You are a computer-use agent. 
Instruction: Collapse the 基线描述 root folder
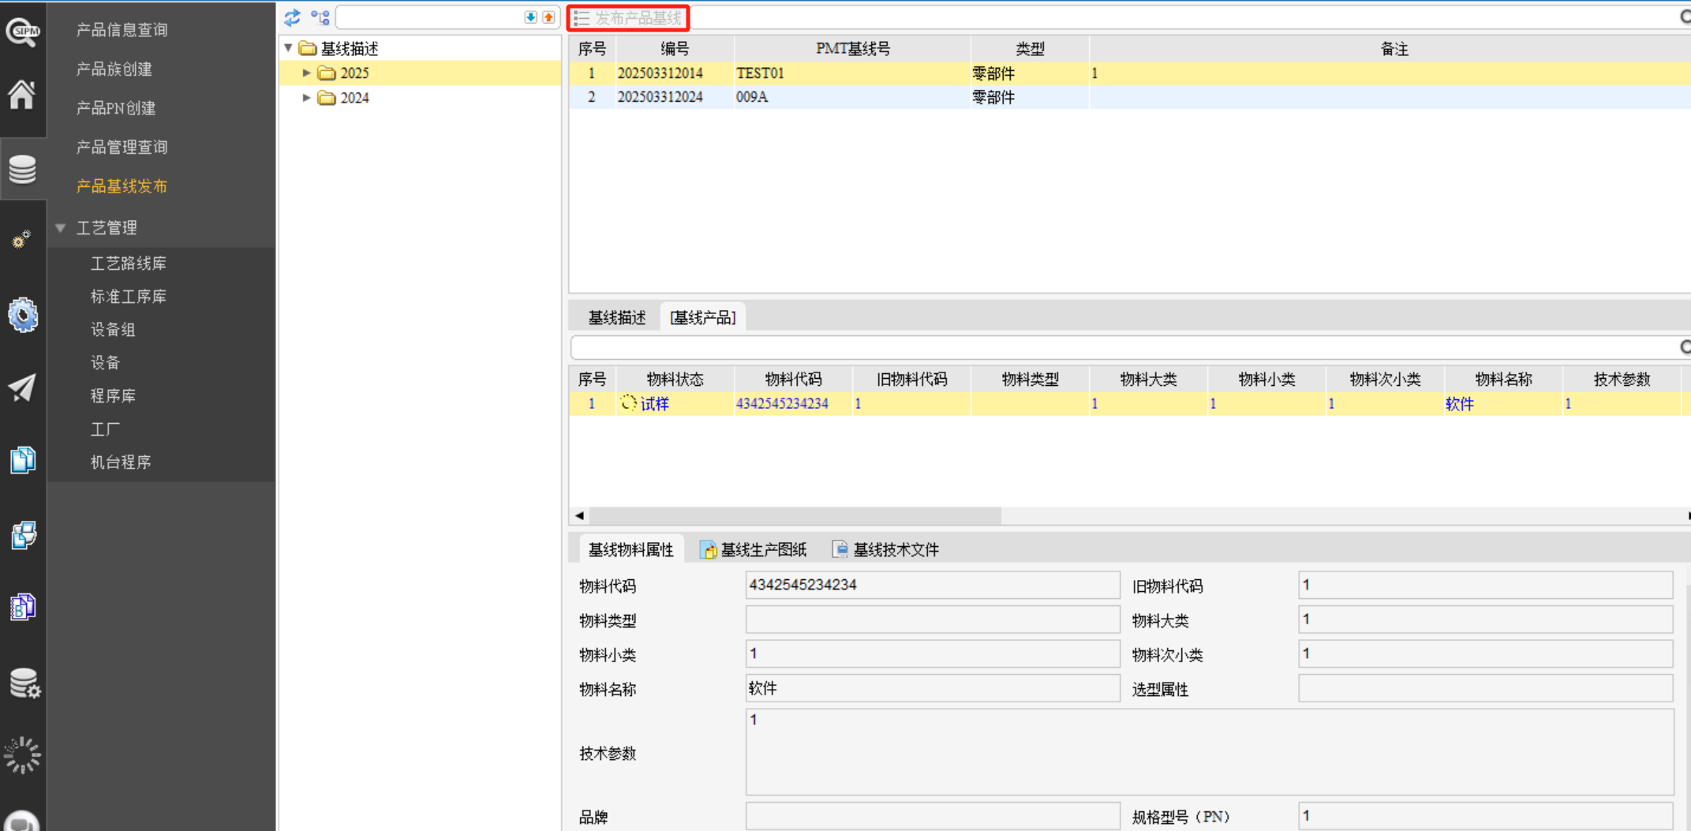pyautogui.click(x=289, y=48)
